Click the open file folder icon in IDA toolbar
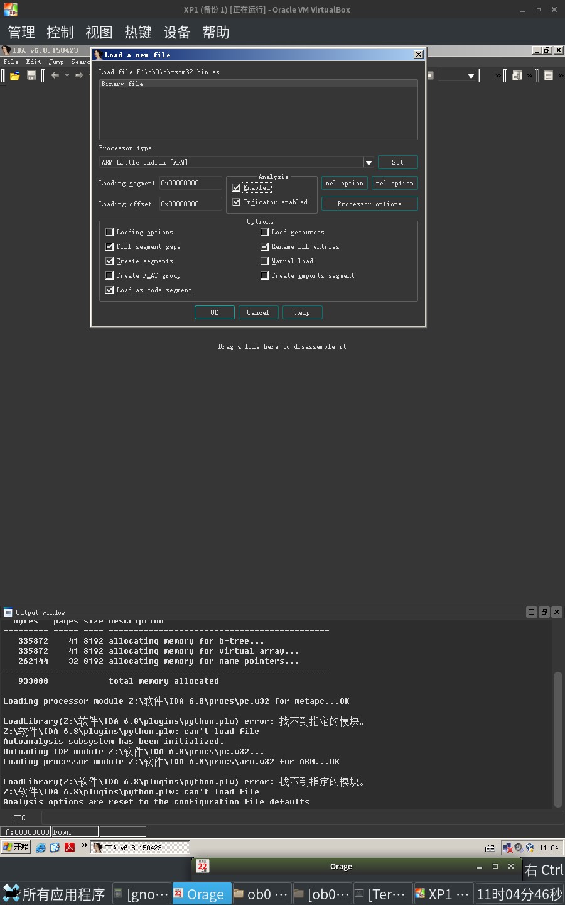Image resolution: width=565 pixels, height=905 pixels. (14, 75)
